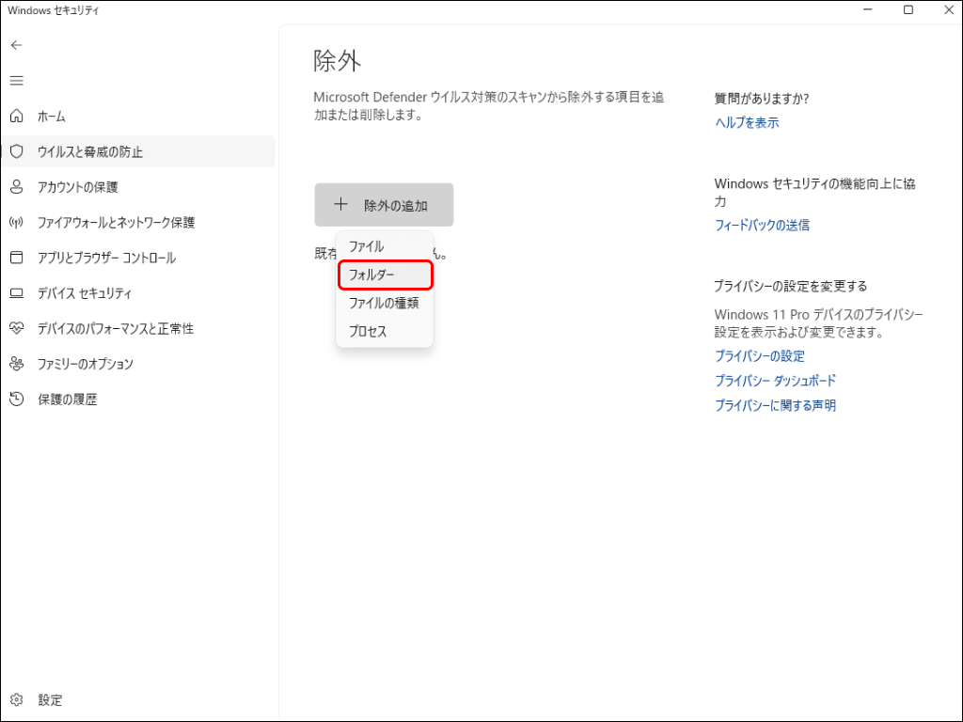Choose プロセス as exclusion type
Image resolution: width=963 pixels, height=722 pixels.
click(368, 331)
